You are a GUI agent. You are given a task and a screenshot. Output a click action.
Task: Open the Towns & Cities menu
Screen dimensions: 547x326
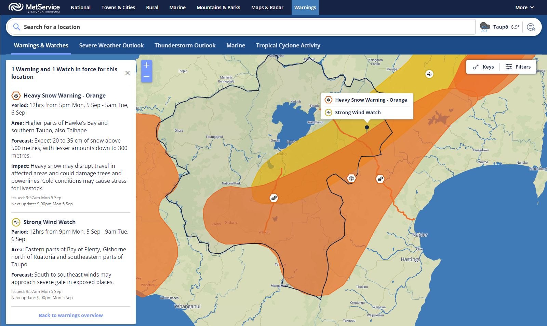(118, 8)
